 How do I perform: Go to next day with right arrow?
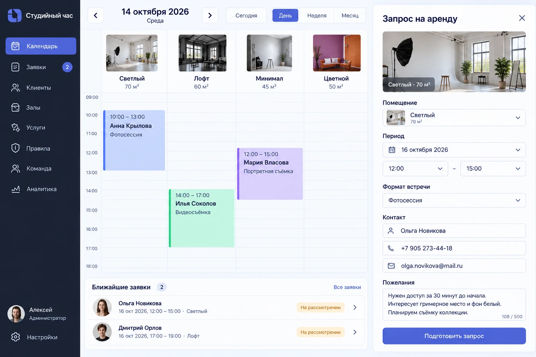coord(210,15)
